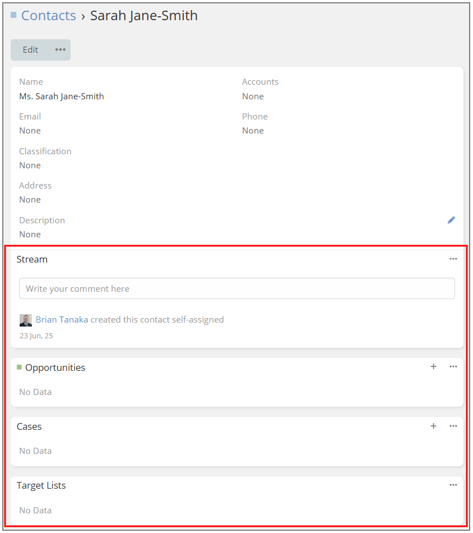The width and height of the screenshot is (473, 533).
Task: Click the Email field label
Action: [30, 117]
